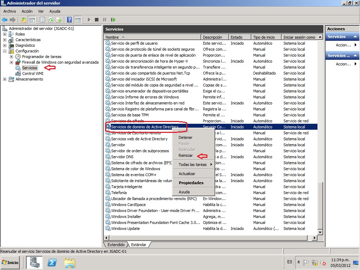The width and height of the screenshot is (360, 270).
Task: Expand the Almacenamiento tree node
Action: point(5,79)
